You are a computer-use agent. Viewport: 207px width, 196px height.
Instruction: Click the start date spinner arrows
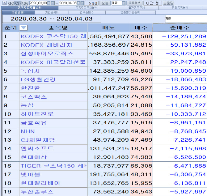tap(49, 3)
